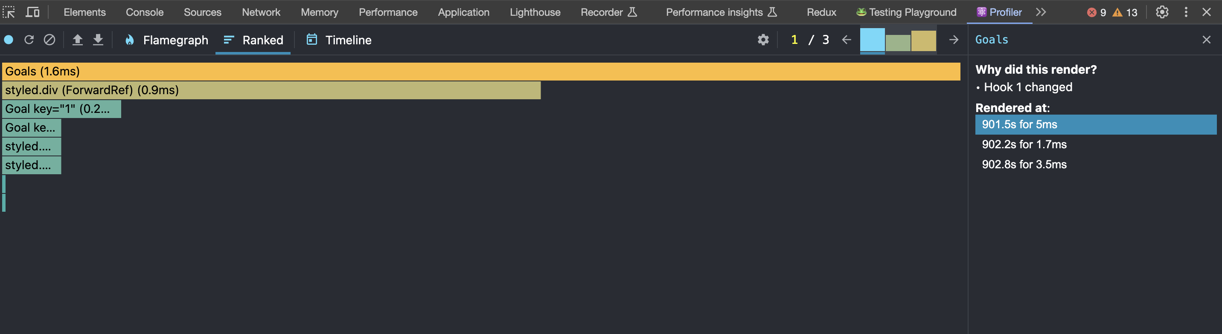
Task: Select the 902.8s for 3.5ms render
Action: coord(1024,164)
